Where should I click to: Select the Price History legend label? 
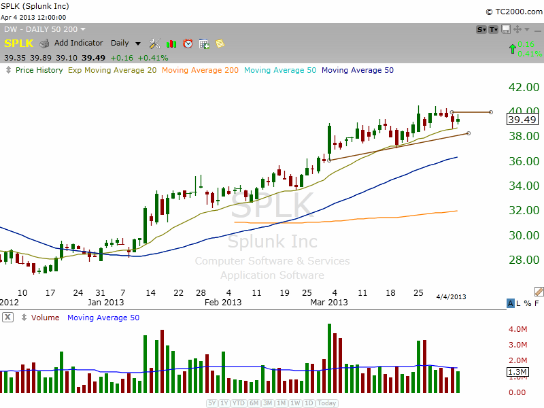39,70
